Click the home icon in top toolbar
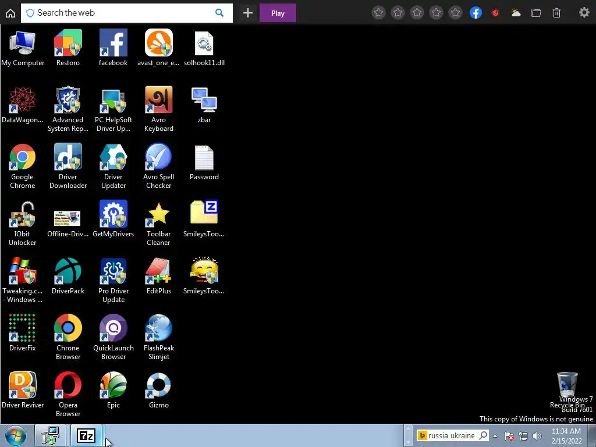The image size is (596, 447). pos(10,13)
